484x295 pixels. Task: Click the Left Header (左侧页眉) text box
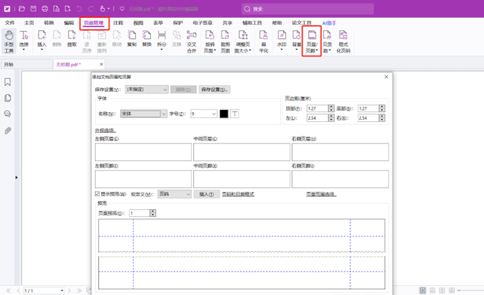tap(142, 152)
